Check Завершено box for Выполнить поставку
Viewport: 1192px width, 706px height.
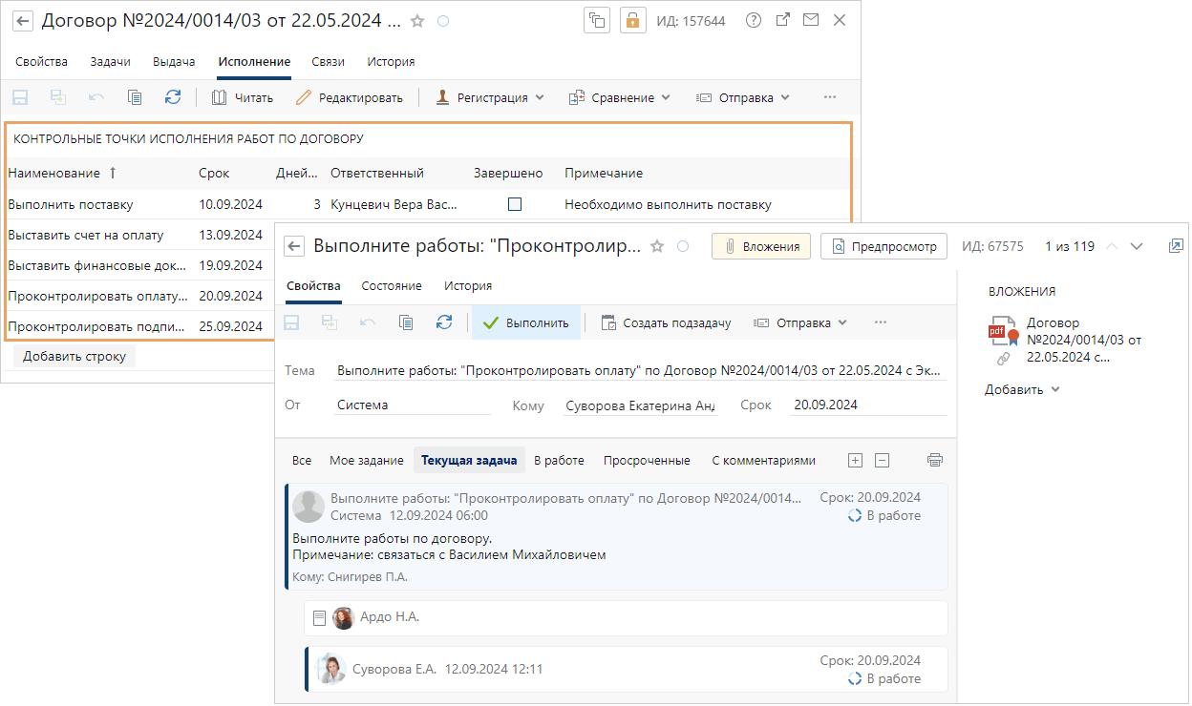pos(515,204)
